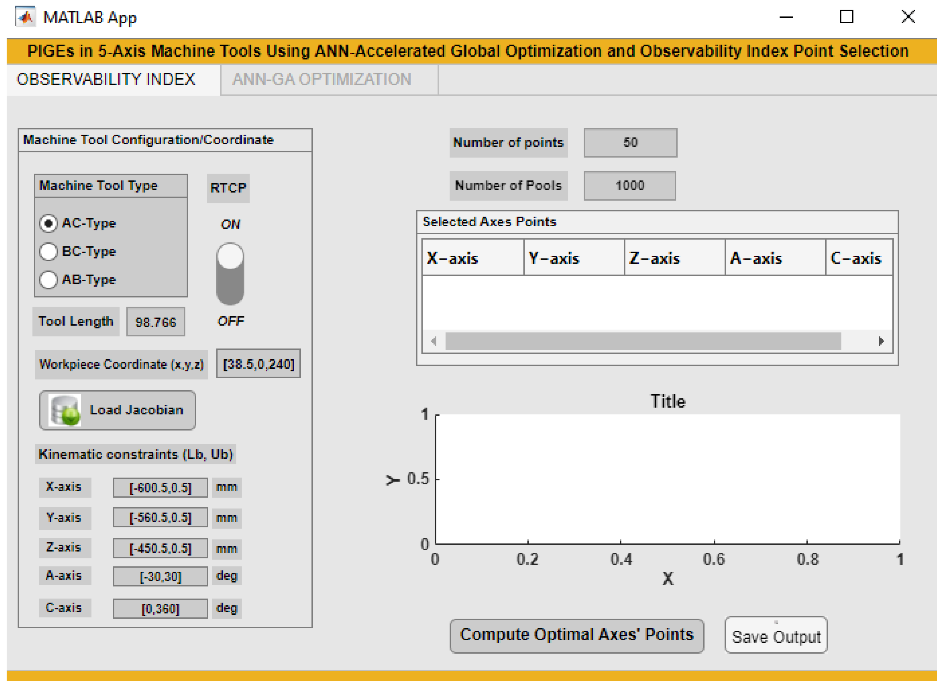Click the C-axis column header in table

tap(859, 258)
